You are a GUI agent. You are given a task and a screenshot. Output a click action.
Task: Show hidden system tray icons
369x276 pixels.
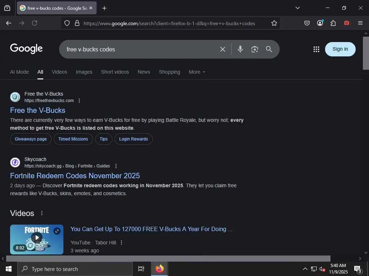(x=305, y=269)
